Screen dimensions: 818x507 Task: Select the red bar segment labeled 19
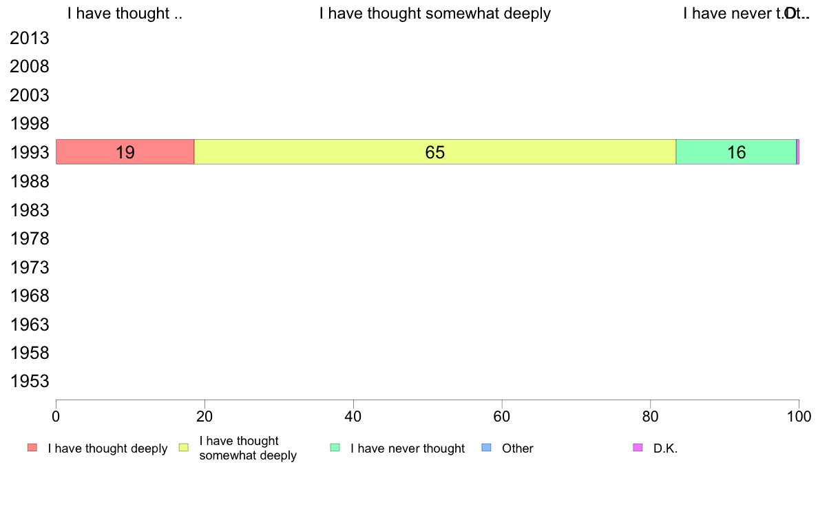[125, 152]
